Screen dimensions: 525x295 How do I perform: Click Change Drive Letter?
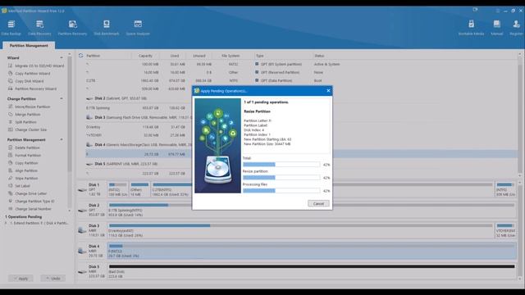(27, 193)
